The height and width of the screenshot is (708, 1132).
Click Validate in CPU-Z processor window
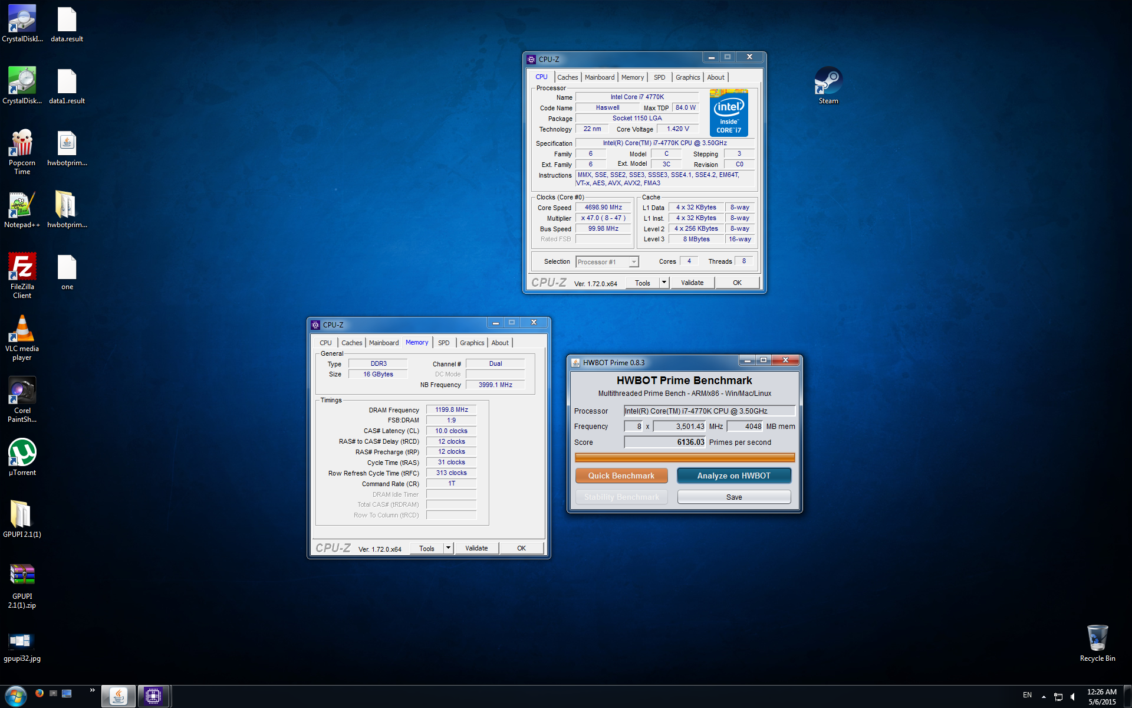point(692,283)
